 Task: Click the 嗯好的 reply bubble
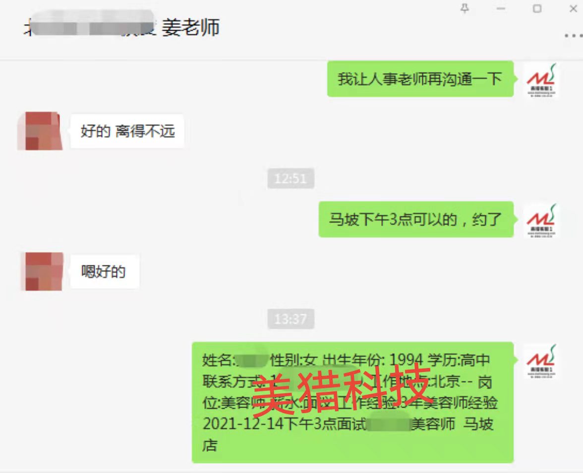click(x=105, y=271)
